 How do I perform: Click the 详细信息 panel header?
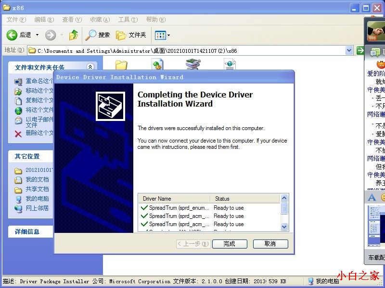click(x=31, y=232)
